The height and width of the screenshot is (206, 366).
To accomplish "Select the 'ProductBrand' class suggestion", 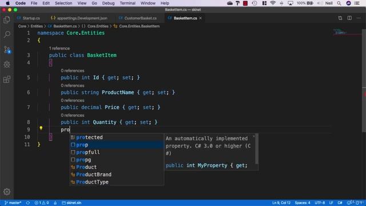I will coord(117,175).
